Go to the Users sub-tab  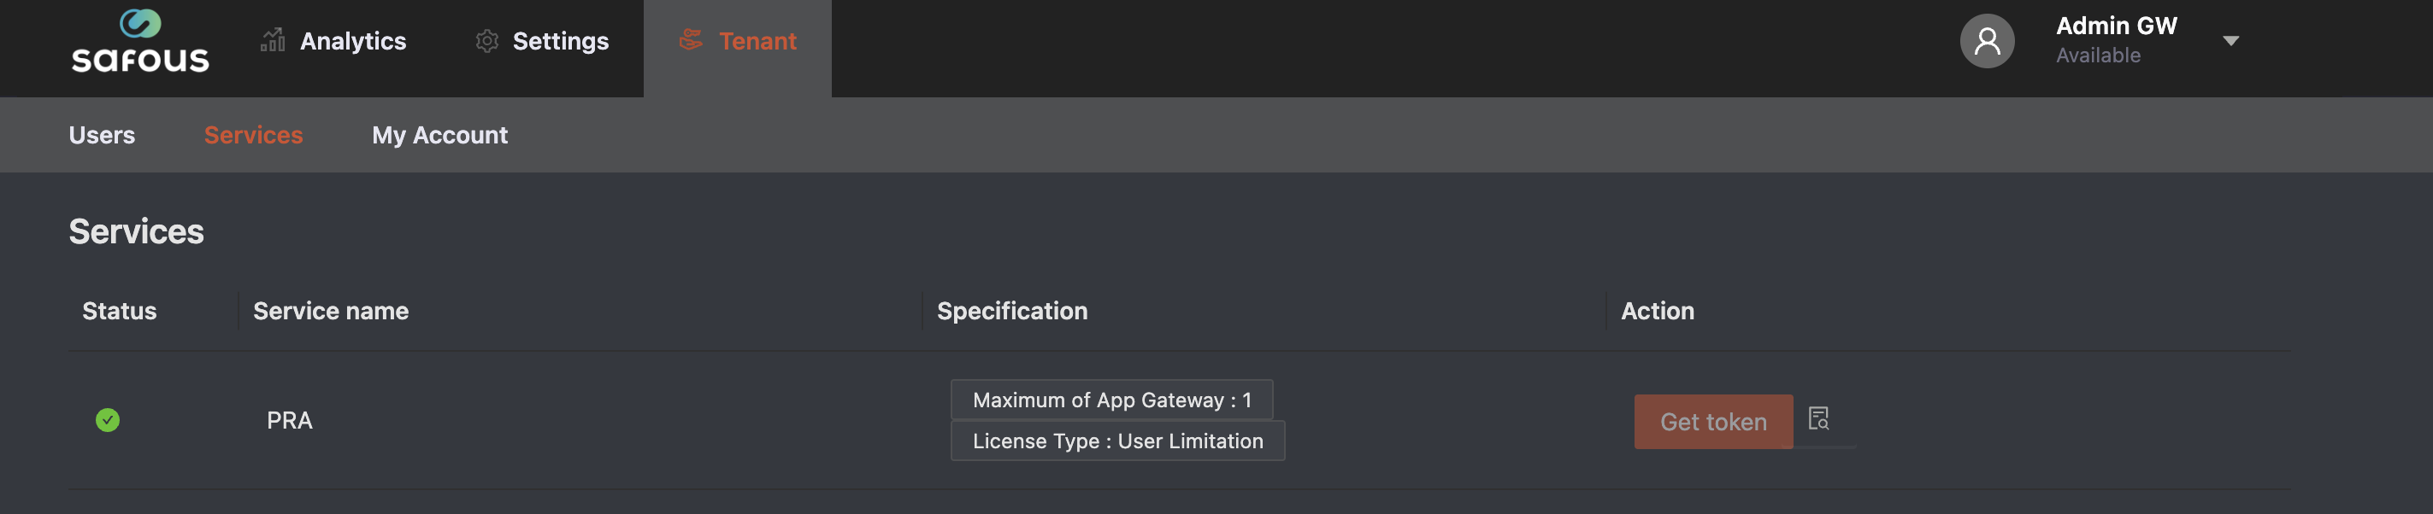(x=102, y=135)
